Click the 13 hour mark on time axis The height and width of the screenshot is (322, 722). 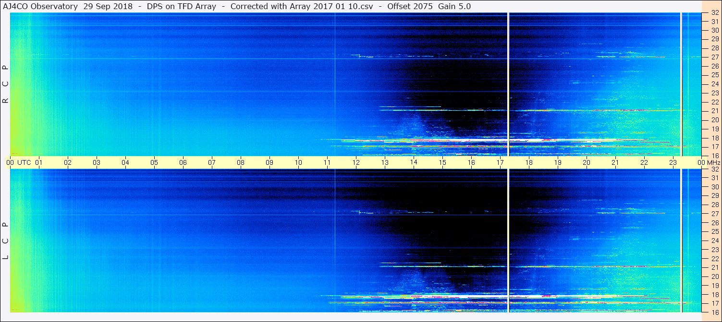(385, 162)
